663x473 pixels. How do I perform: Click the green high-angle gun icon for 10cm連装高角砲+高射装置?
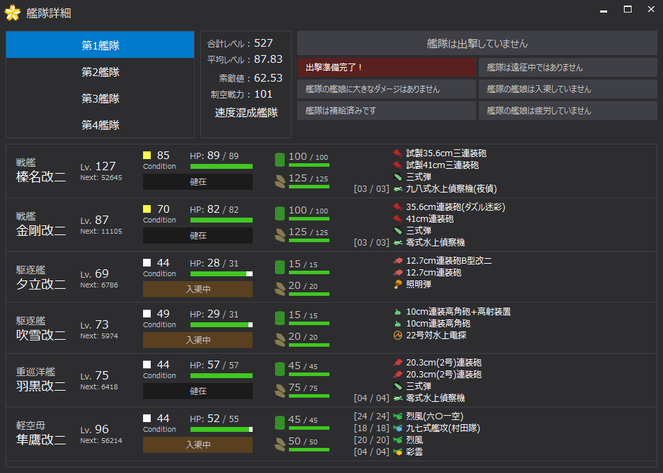[x=398, y=312]
